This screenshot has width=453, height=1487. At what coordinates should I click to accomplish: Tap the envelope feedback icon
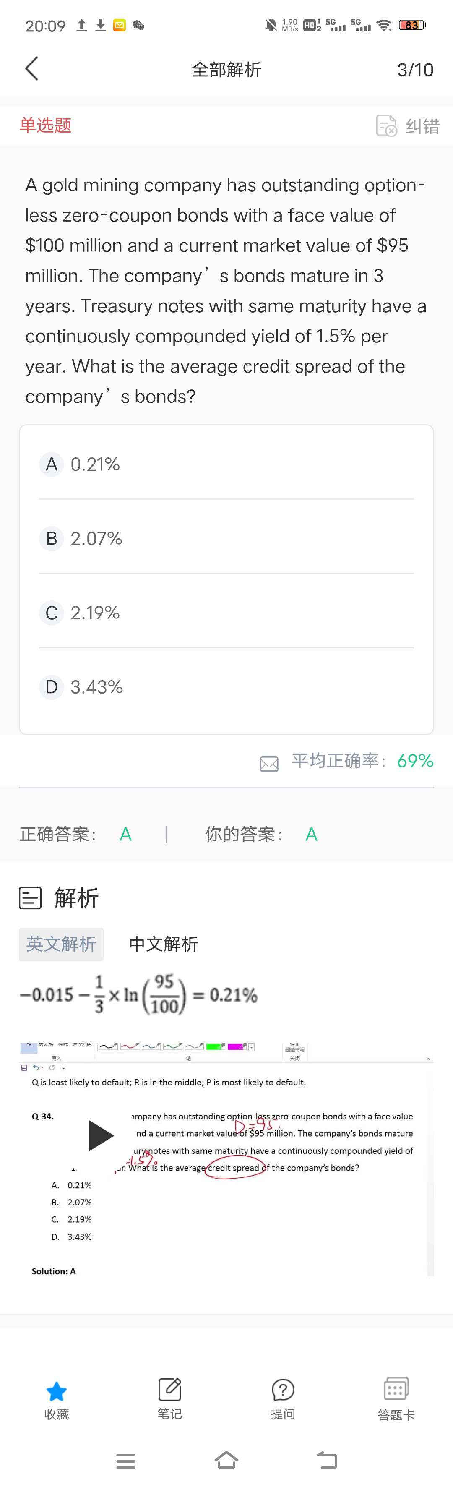click(x=269, y=764)
